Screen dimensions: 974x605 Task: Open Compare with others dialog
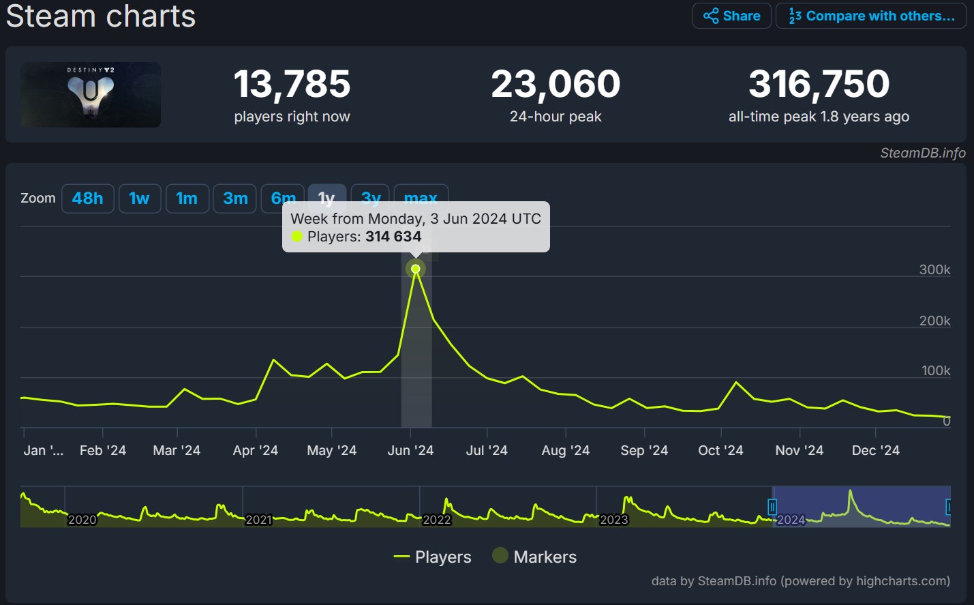coord(870,16)
